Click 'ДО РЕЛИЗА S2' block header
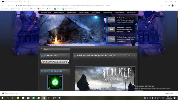This screenshot has height=100, width=178. [51, 56]
